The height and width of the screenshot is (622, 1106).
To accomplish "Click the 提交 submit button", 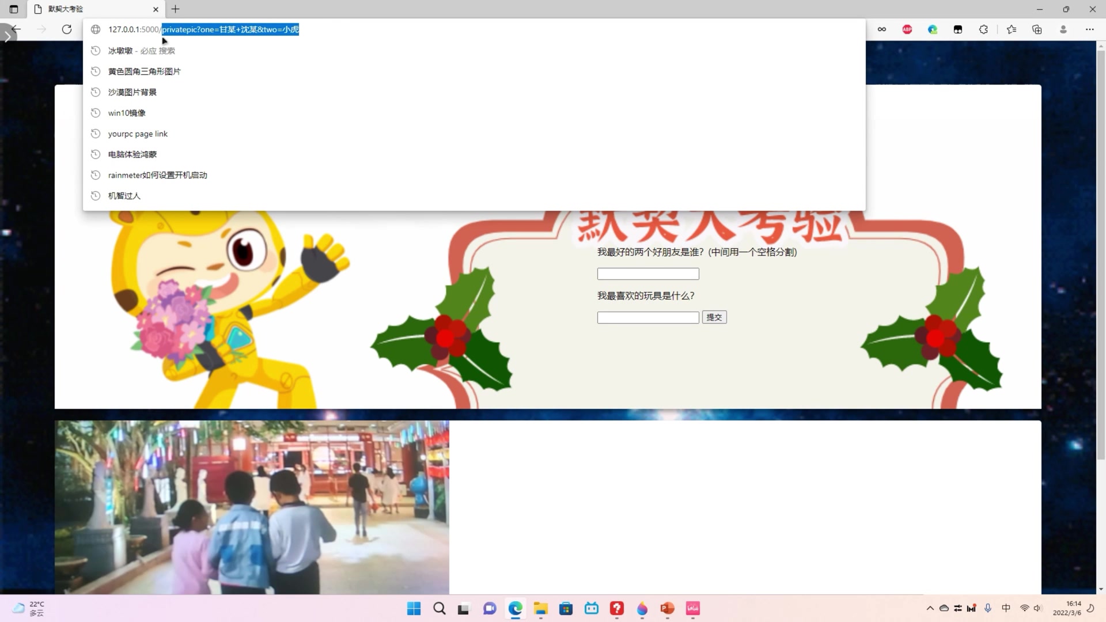I will point(714,317).
